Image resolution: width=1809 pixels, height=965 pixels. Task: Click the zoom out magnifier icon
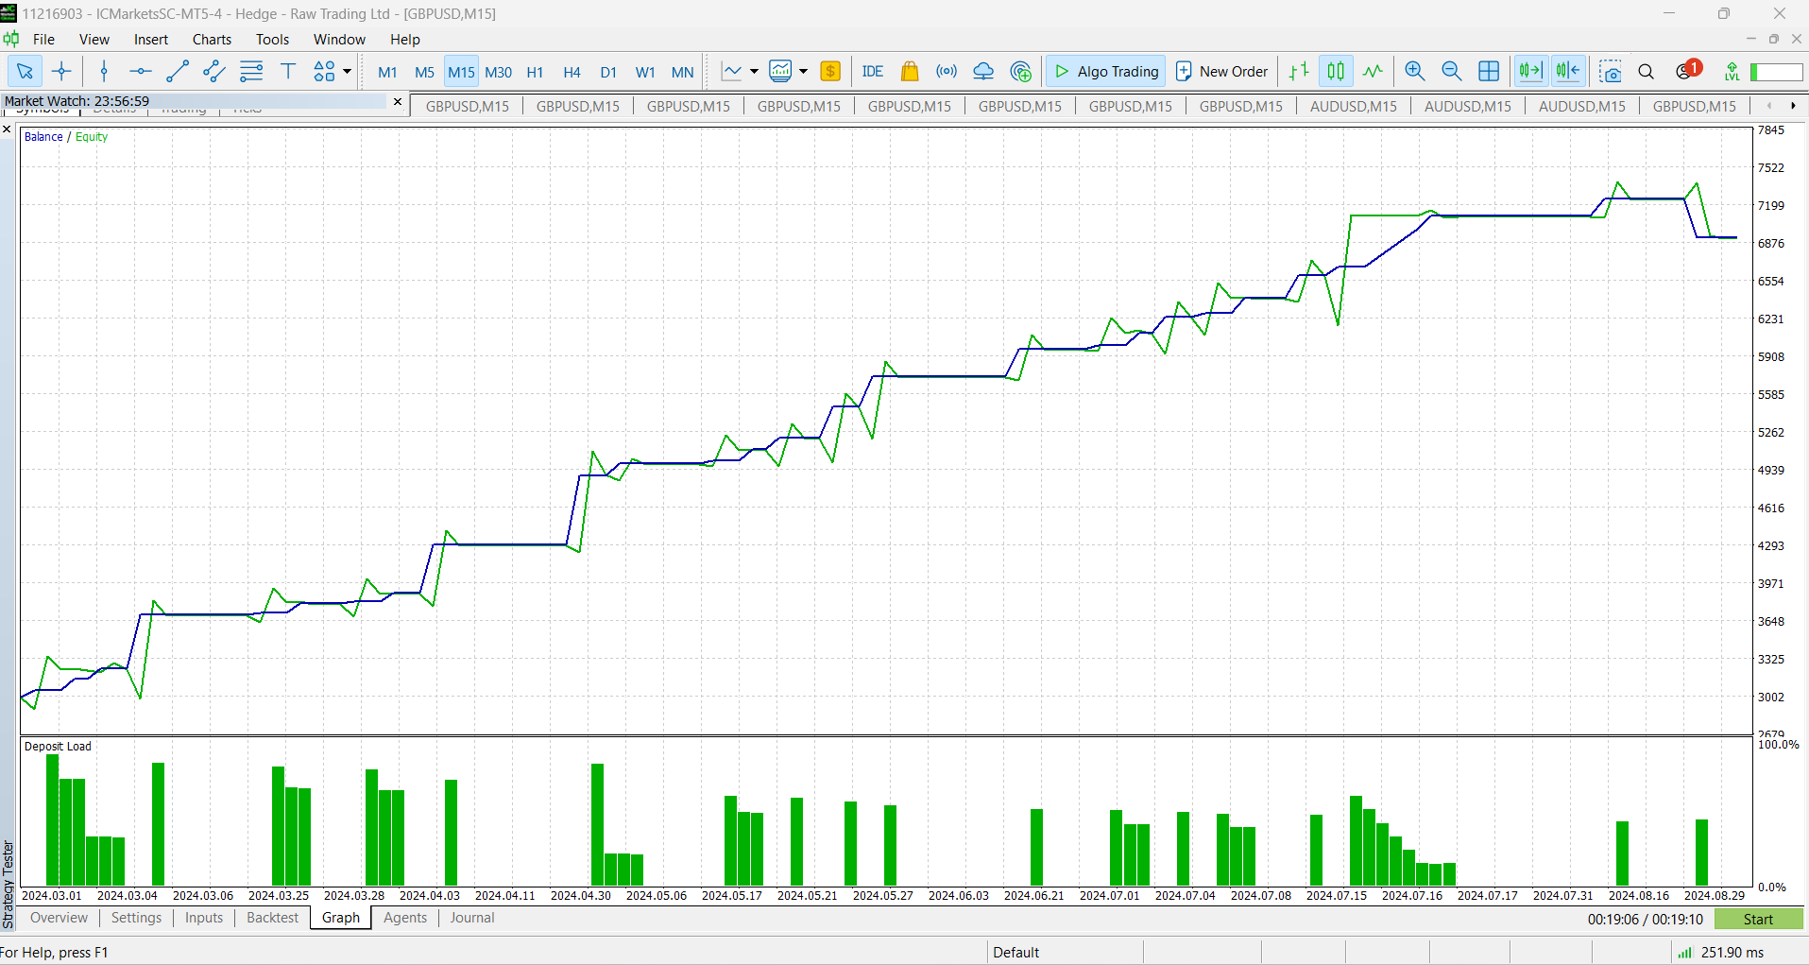(x=1451, y=72)
